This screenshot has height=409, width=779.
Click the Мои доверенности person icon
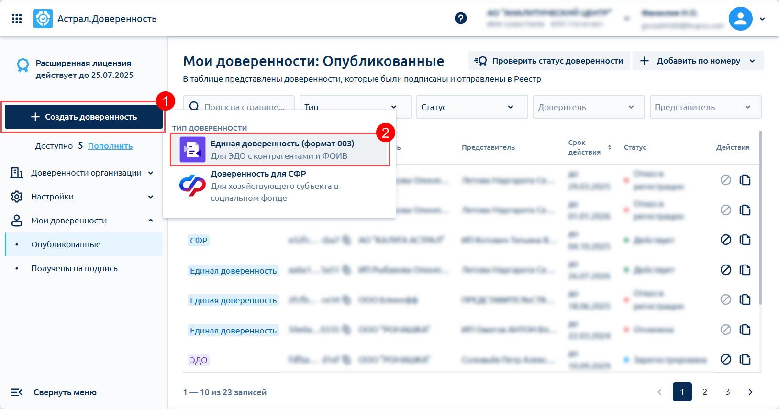point(17,221)
